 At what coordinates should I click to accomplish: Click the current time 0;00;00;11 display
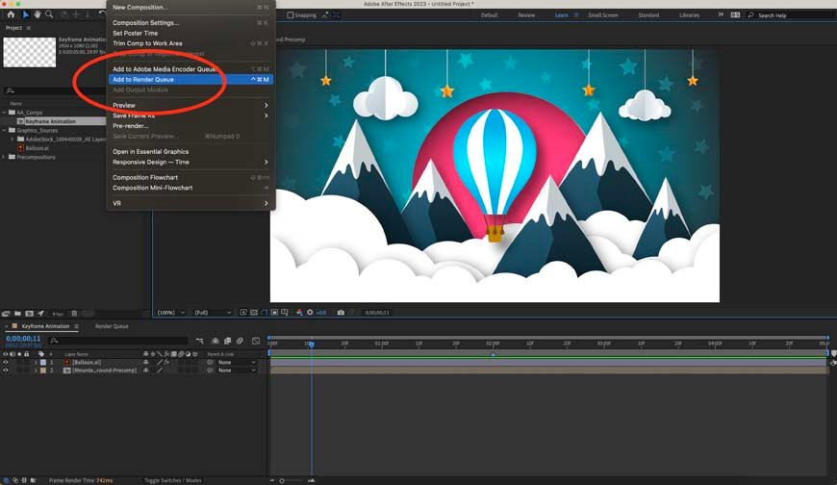23,339
